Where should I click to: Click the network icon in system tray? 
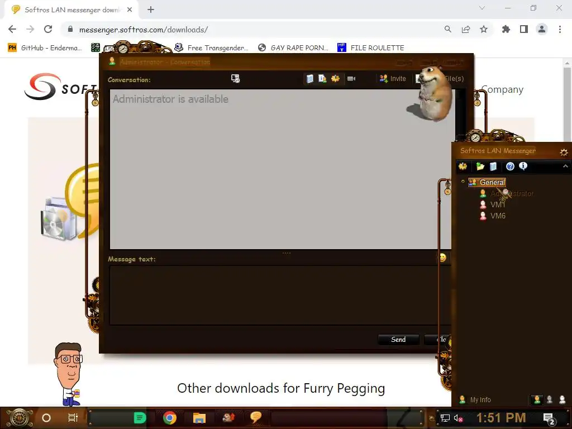(445, 418)
